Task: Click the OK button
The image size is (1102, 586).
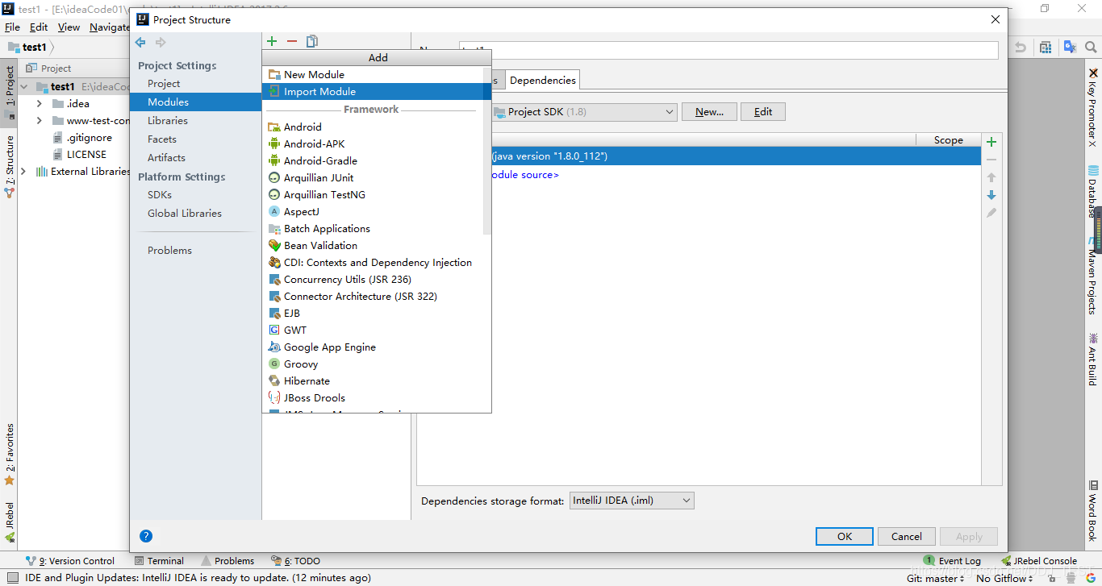Action: click(x=845, y=536)
